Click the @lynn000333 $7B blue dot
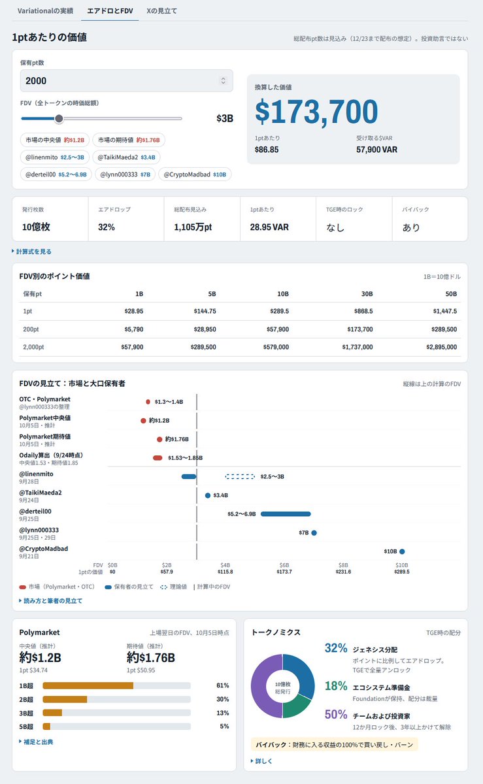The width and height of the screenshot is (483, 784). (x=314, y=532)
